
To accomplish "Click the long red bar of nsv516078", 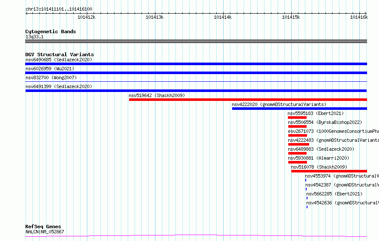I will (x=329, y=171).
